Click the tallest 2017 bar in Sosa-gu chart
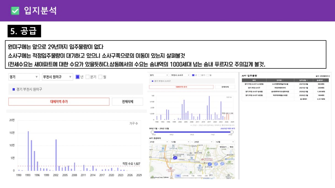The width and height of the screenshot is (335, 188). point(209,108)
